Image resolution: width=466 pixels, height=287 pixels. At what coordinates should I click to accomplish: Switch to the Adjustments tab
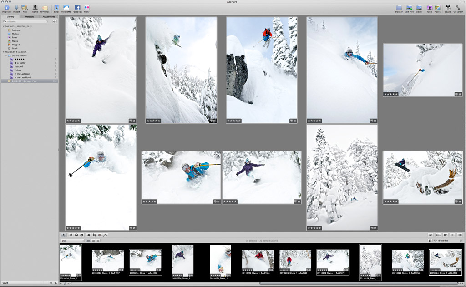[x=49, y=16]
